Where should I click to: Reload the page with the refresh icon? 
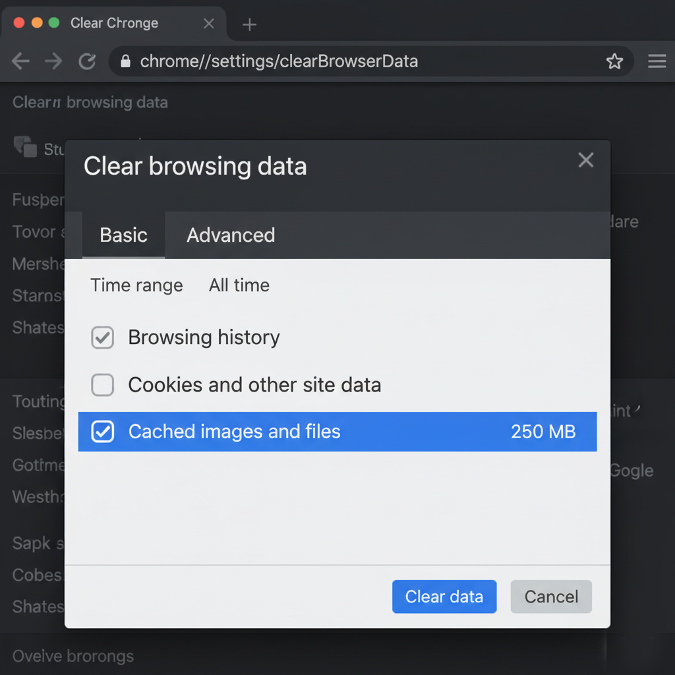tap(87, 61)
